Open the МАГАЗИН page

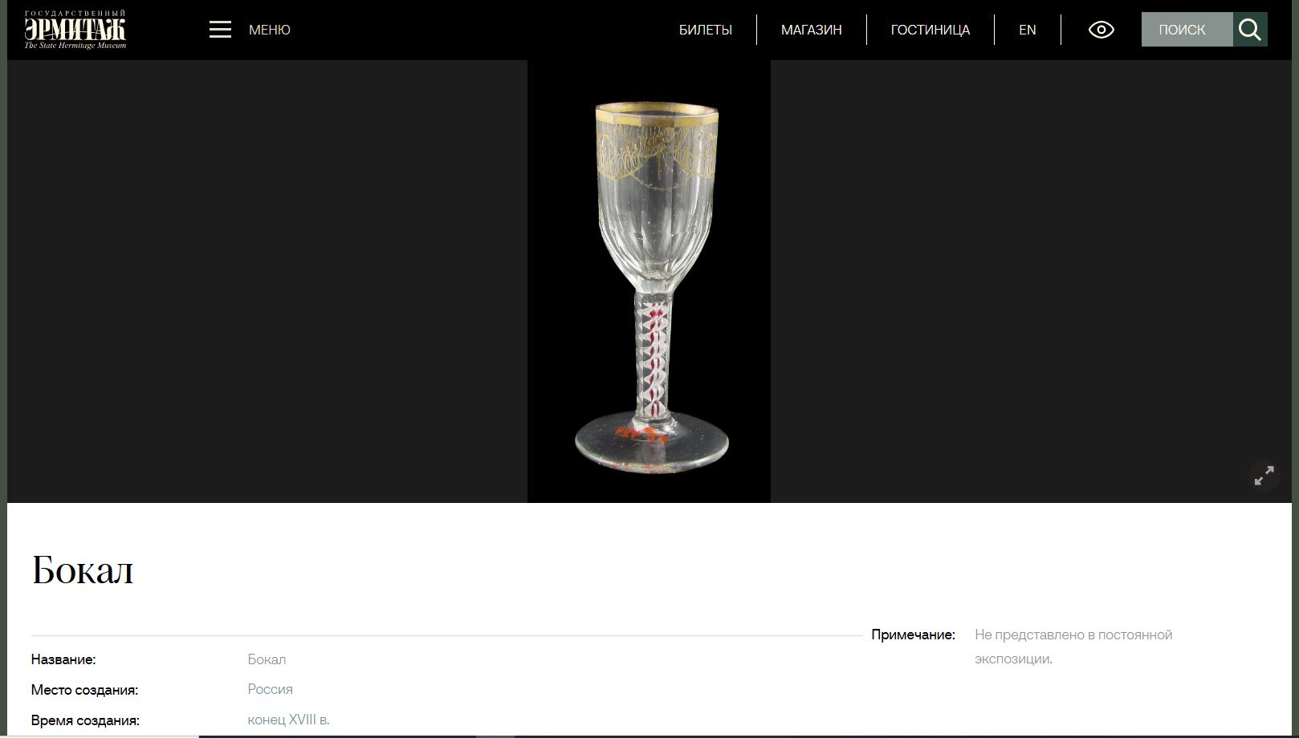tap(811, 30)
